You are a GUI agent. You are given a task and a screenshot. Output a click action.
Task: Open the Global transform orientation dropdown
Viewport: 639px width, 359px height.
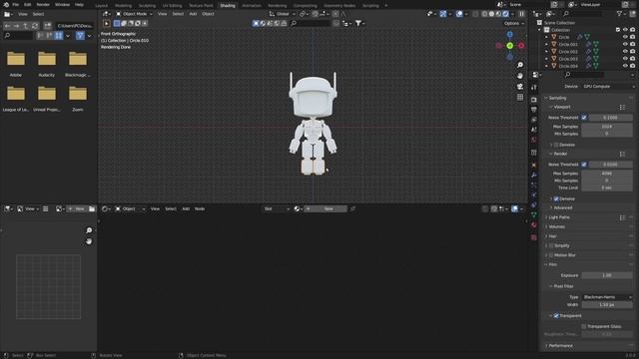283,14
